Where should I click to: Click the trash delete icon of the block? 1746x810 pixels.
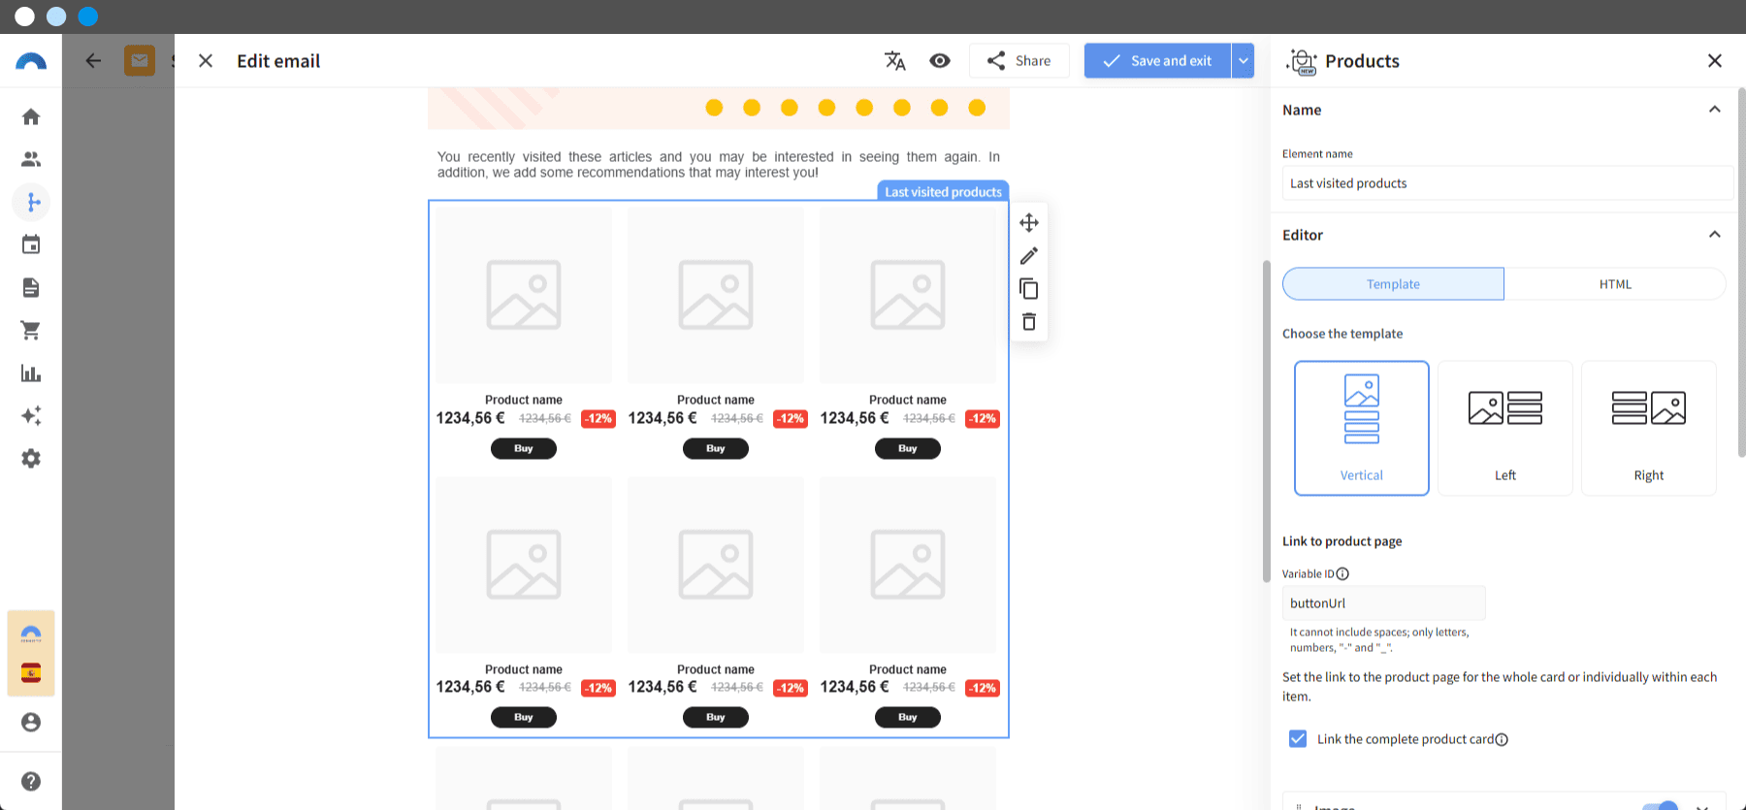[1029, 322]
